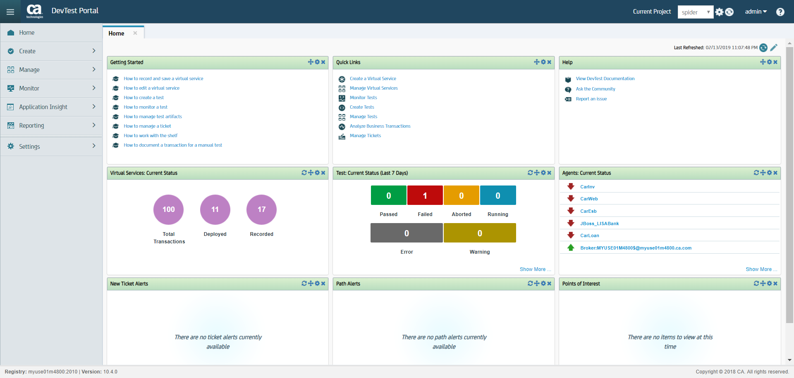794x378 pixels.
Task: Click the blue Running count tile
Action: click(498, 195)
